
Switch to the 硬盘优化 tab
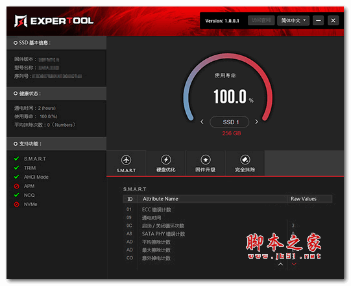166,163
